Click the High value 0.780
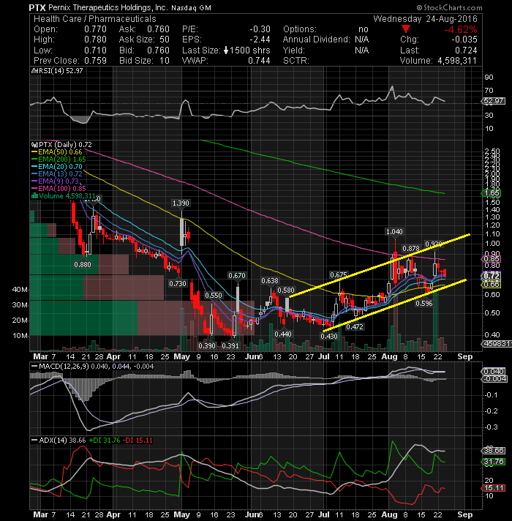 [x=95, y=40]
